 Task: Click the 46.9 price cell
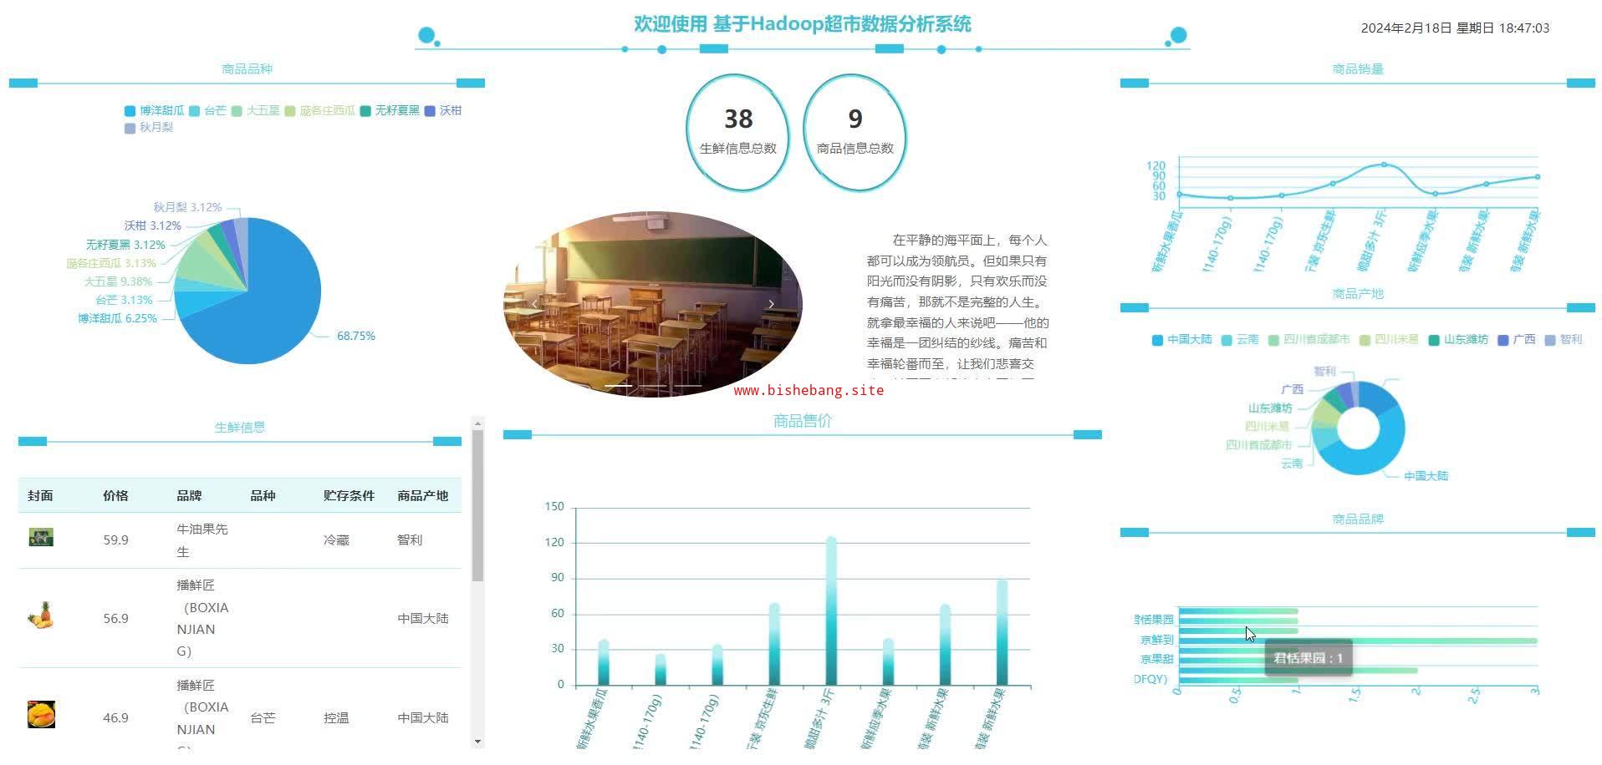click(115, 718)
